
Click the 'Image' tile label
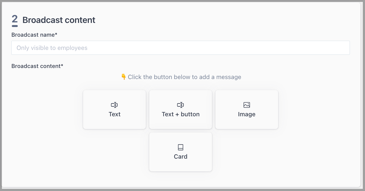point(247,114)
